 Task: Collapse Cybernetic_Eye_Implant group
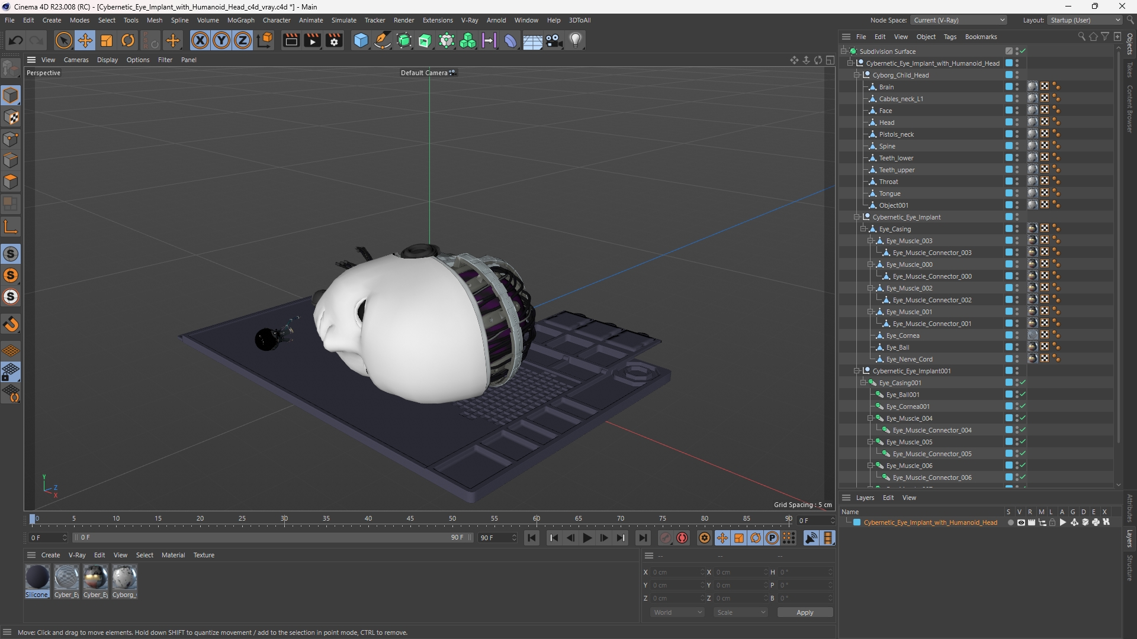(856, 217)
